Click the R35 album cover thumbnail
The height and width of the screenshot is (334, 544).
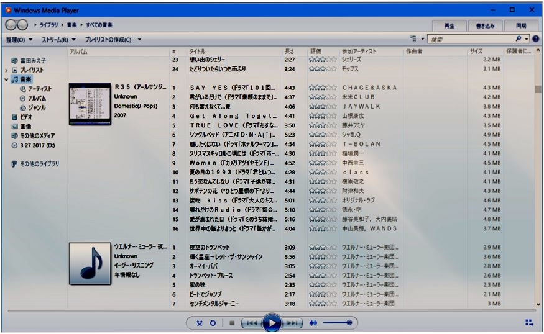[90, 104]
